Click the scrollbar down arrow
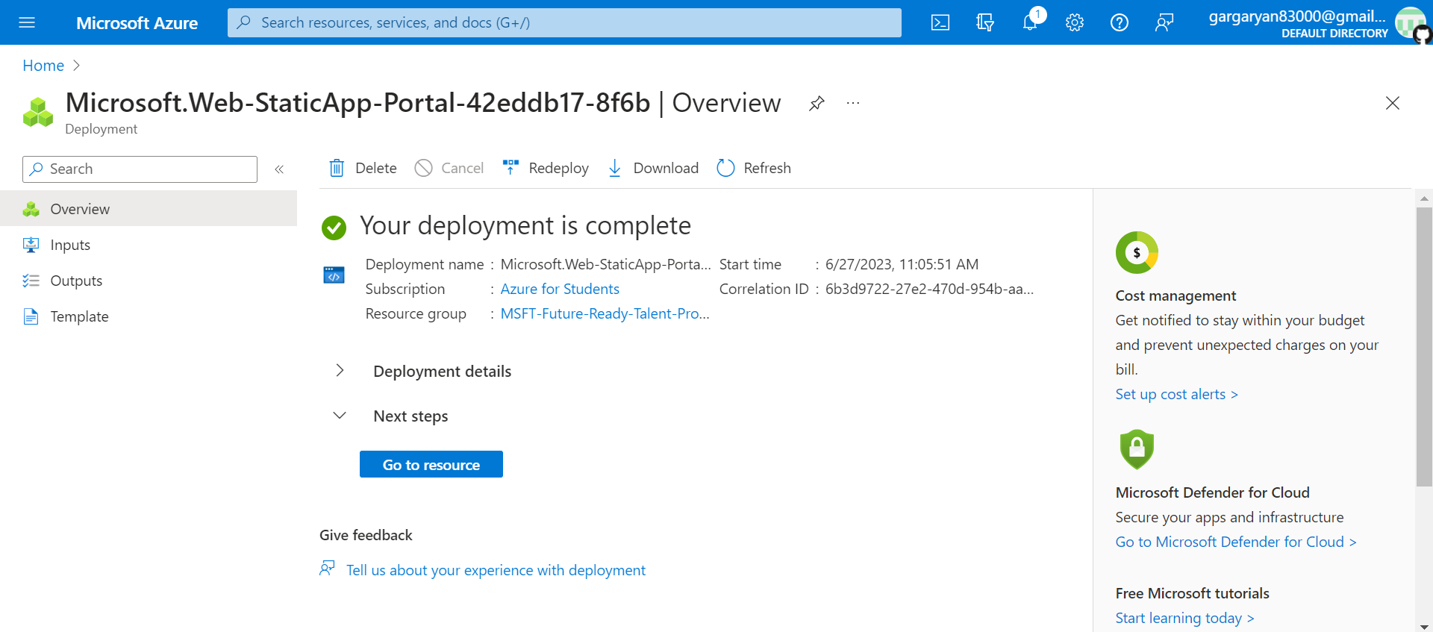 [x=1424, y=627]
